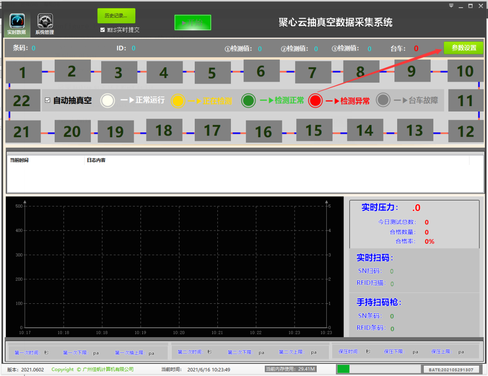Screen dimensions: 488x376
Task: Open the 参数设置 parameter settings
Action: click(463, 48)
